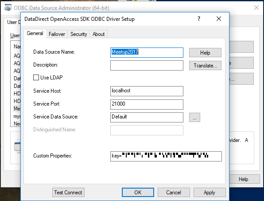Select the General tab

click(x=35, y=33)
